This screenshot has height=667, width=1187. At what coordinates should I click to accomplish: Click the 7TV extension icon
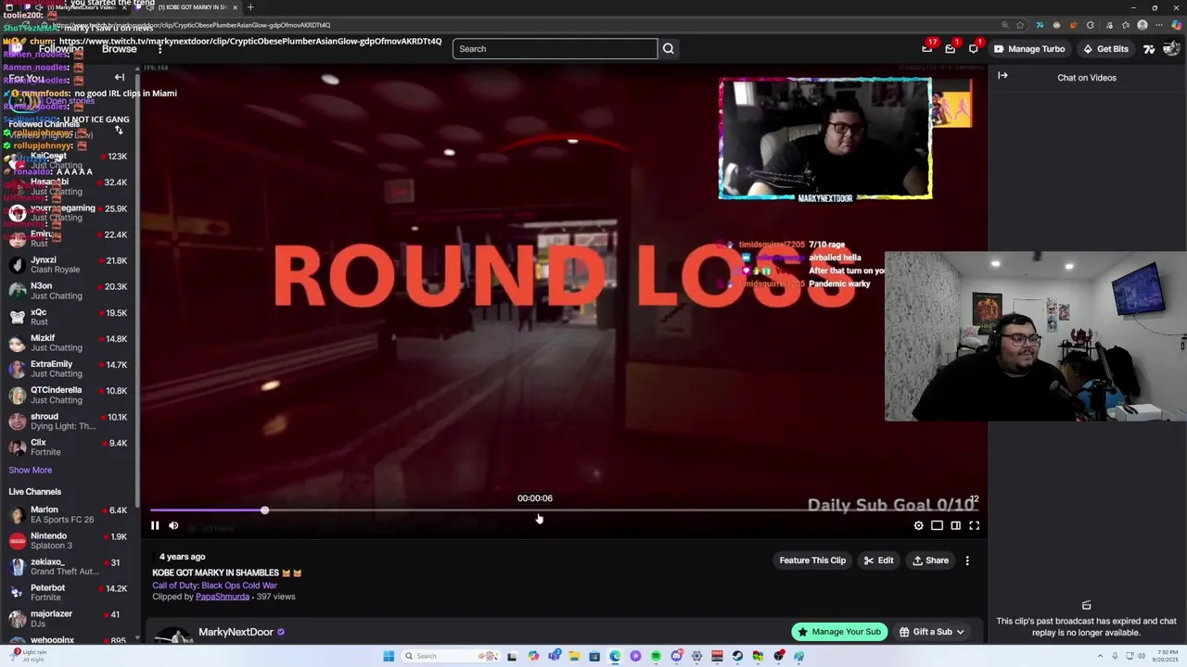(1149, 49)
